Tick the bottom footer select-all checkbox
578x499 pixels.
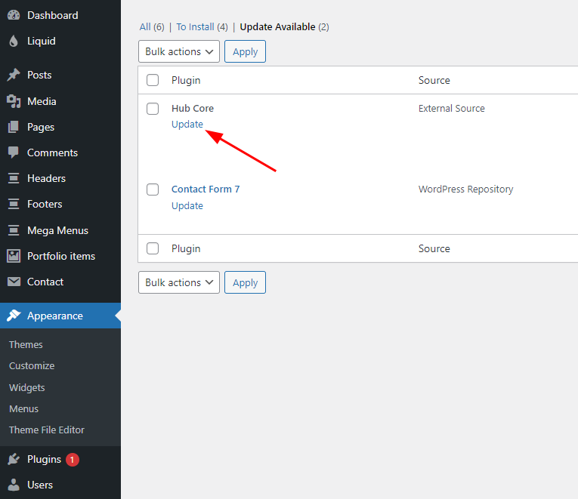point(153,248)
